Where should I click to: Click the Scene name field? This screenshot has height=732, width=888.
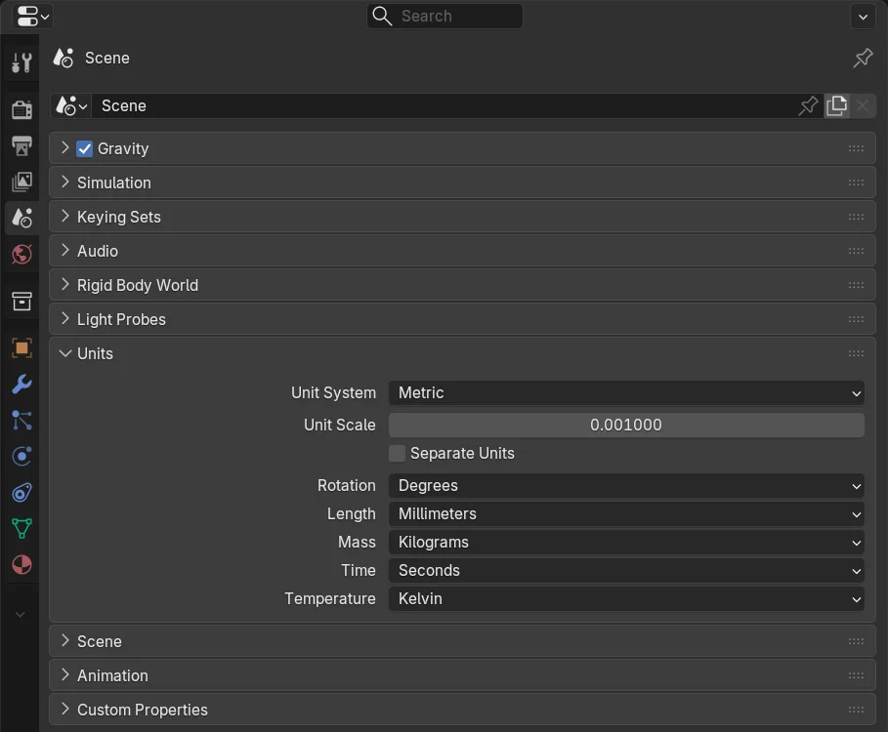click(x=444, y=105)
